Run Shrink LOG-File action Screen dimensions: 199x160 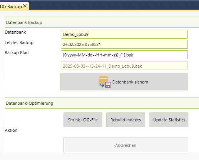(83, 120)
